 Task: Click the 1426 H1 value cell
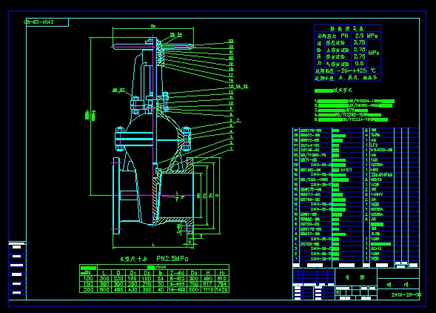tap(222, 290)
